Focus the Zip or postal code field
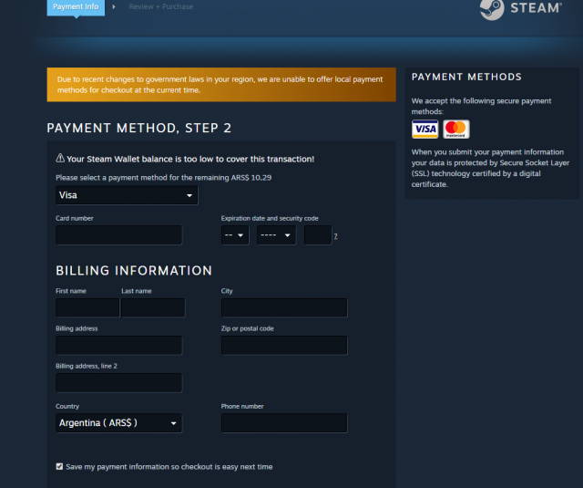 (x=284, y=345)
